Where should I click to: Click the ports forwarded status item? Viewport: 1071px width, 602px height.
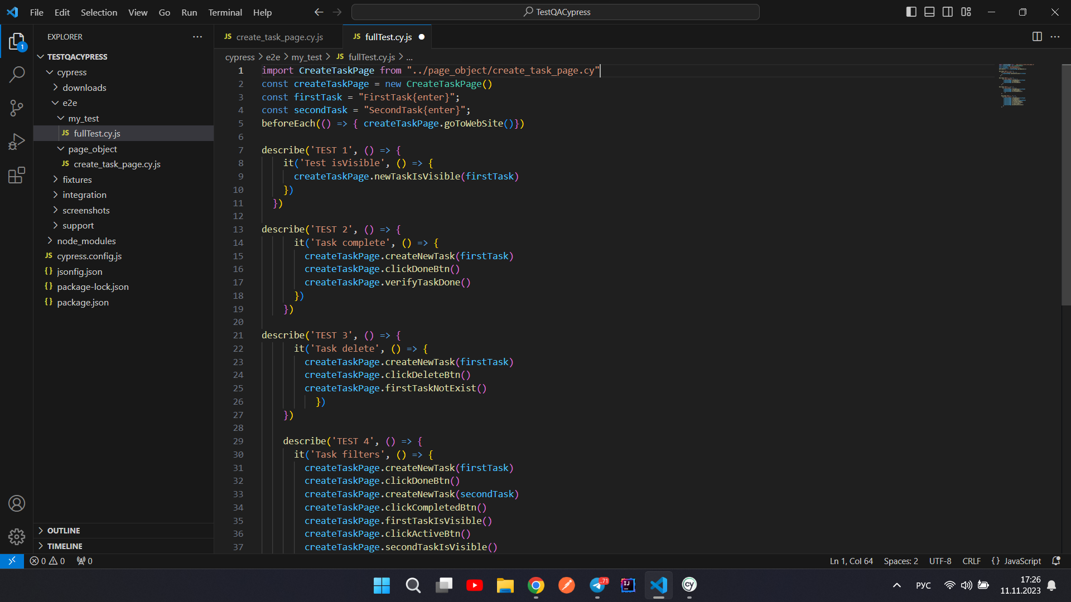tap(85, 561)
